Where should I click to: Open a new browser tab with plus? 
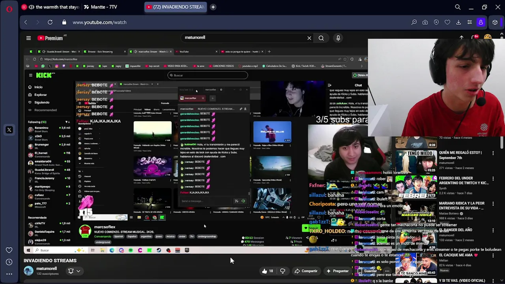213,7
